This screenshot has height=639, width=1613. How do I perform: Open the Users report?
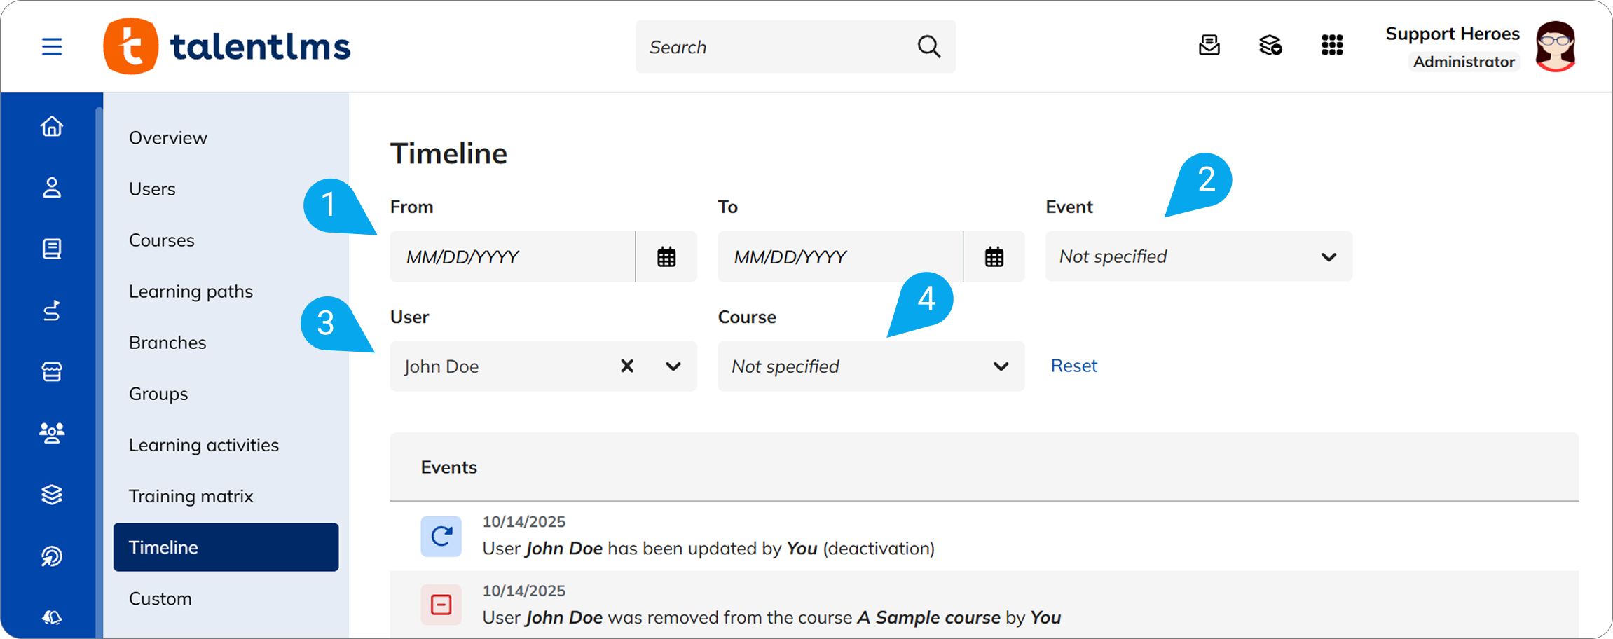point(152,188)
